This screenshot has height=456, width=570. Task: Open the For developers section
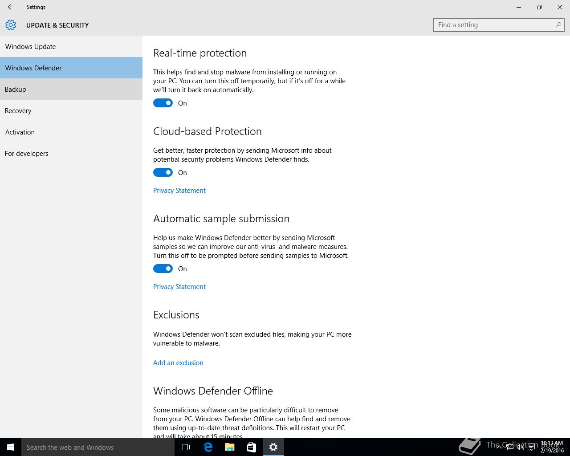pos(71,153)
